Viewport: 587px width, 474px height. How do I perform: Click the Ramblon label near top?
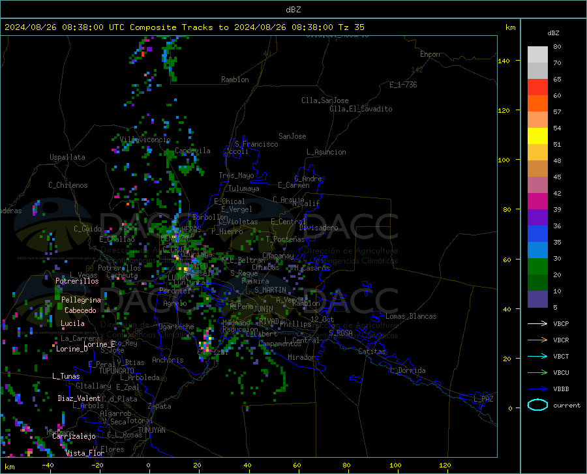point(235,80)
